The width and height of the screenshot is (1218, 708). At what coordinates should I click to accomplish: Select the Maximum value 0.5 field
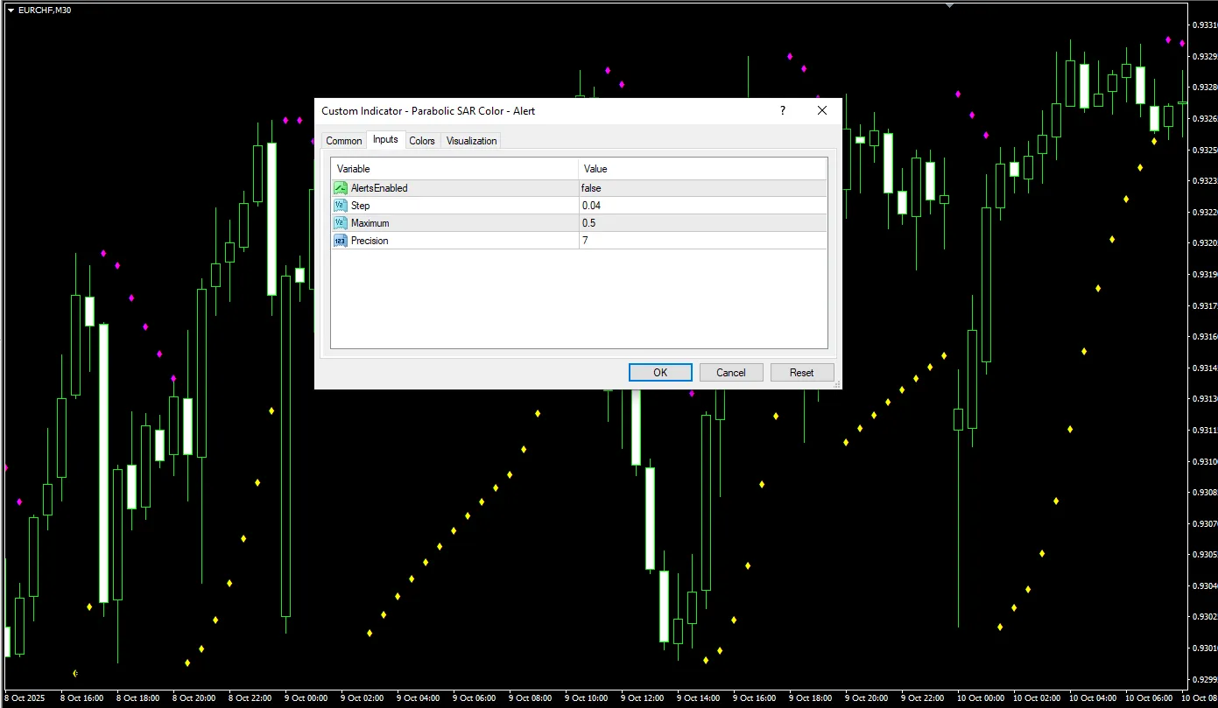pos(701,223)
